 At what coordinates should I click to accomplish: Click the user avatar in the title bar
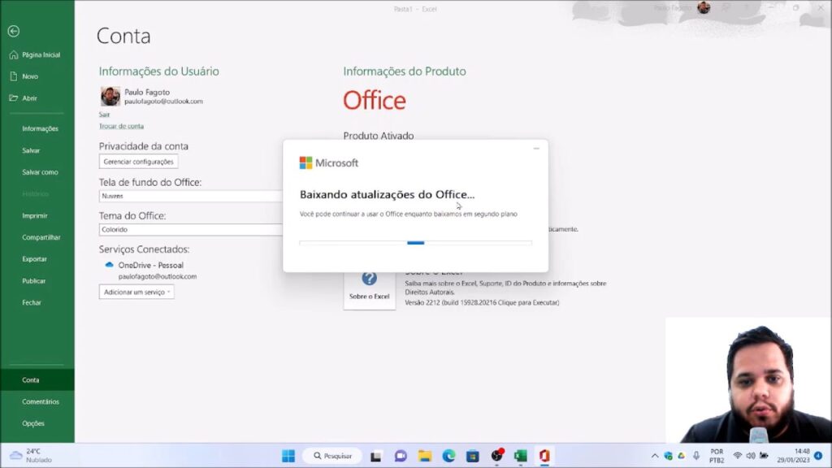pyautogui.click(x=704, y=7)
